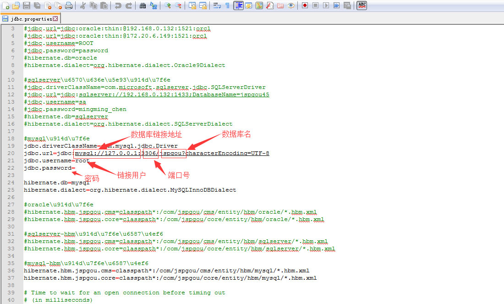Toggle show all characters pilcrow
Screen dimensions: 504x304
click(227, 6)
